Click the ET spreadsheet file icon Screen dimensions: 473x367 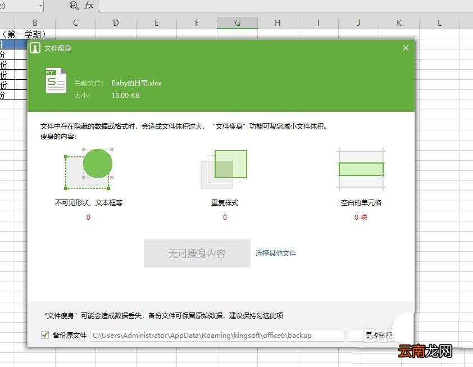point(56,80)
